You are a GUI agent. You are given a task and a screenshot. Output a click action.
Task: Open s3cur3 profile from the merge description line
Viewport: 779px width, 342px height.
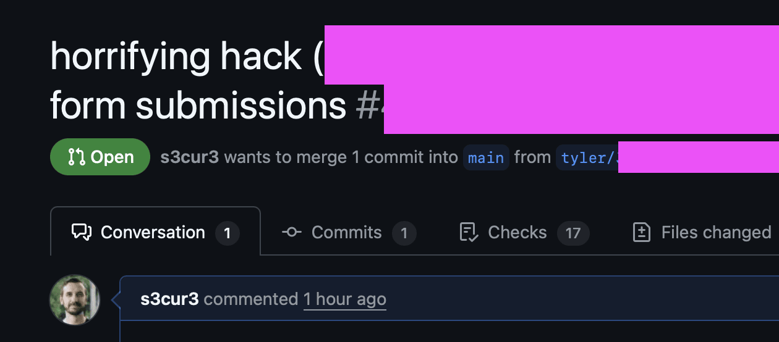pyautogui.click(x=190, y=157)
